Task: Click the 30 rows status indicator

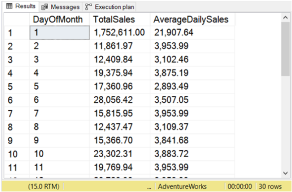Action: [x=270, y=186]
